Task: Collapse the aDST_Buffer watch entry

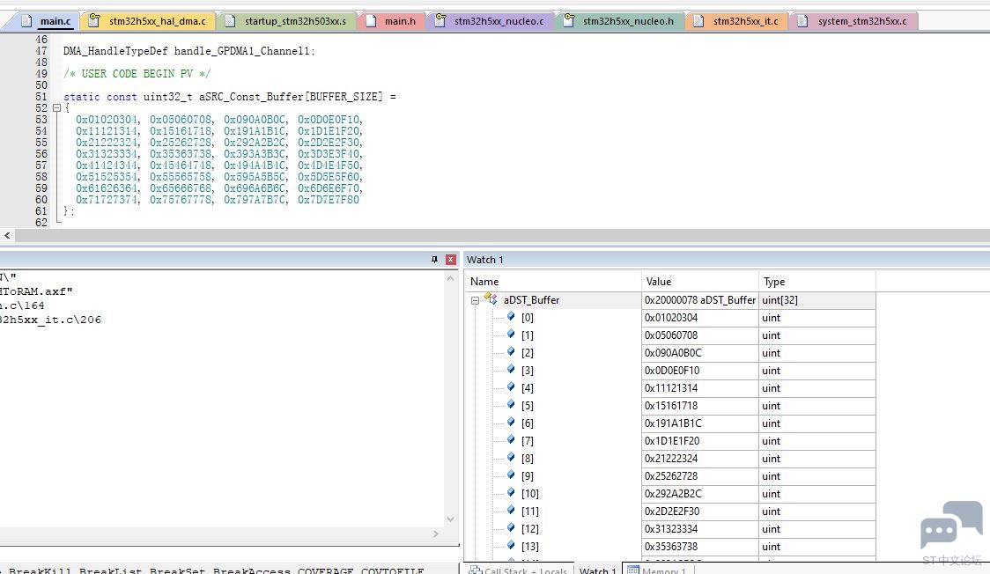Action: tap(475, 301)
